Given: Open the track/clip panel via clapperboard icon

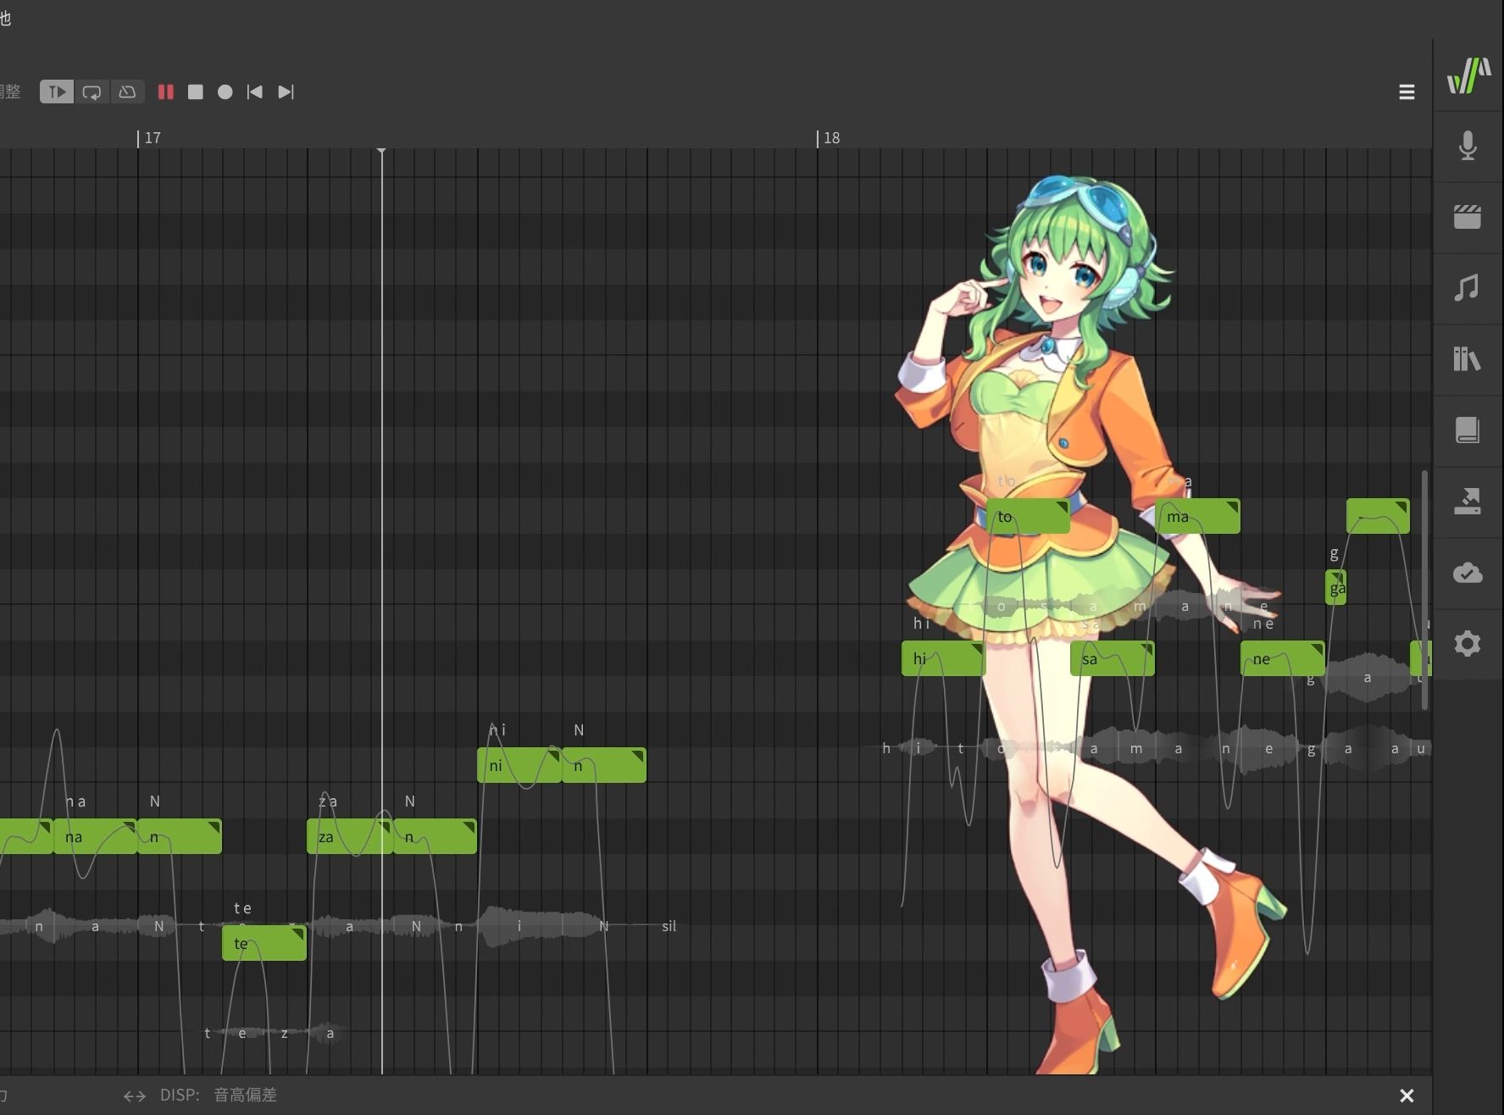Looking at the screenshot, I should pos(1468,218).
